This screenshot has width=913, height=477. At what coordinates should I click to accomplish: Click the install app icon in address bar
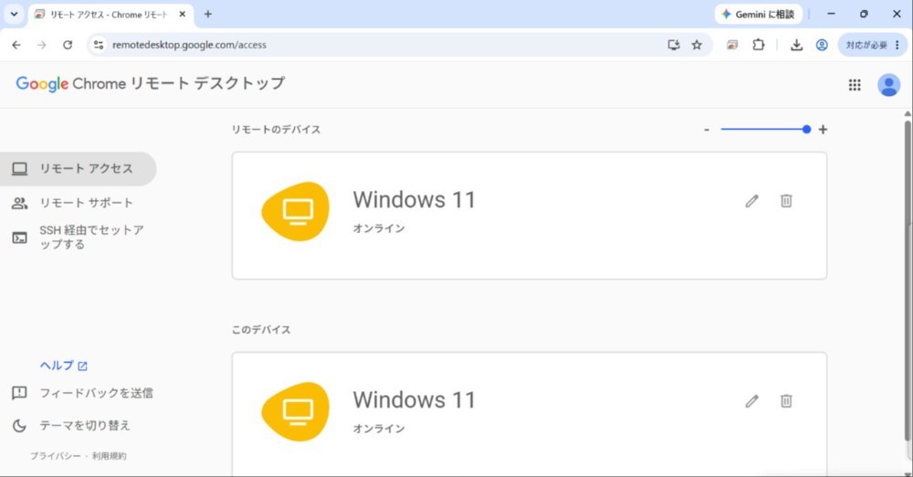[674, 45]
